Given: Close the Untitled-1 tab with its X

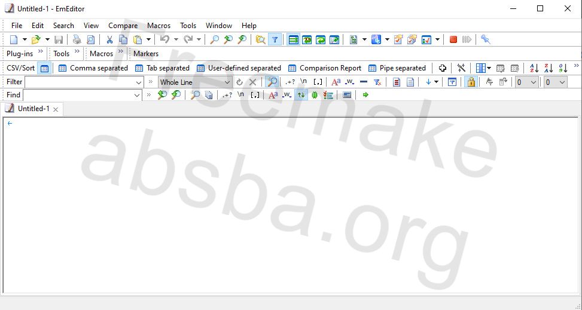Looking at the screenshot, I should coord(56,109).
